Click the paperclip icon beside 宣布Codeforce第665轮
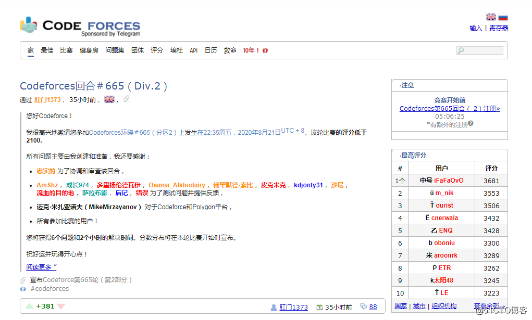Screen dimensions: 532x320 (23, 280)
